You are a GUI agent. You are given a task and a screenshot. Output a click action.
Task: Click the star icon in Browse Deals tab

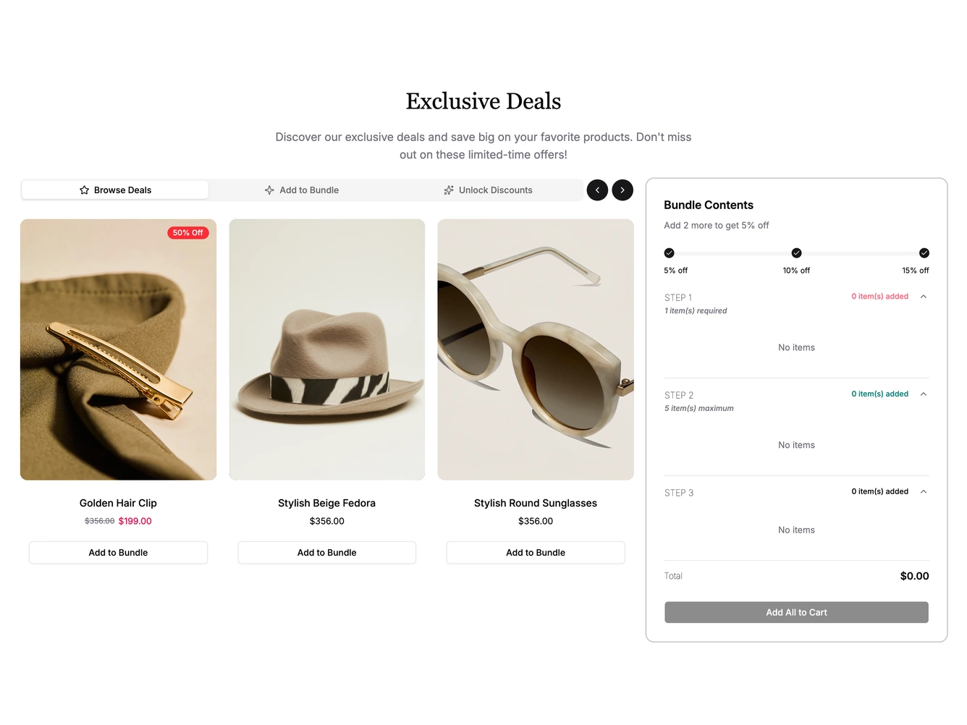pyautogui.click(x=84, y=190)
